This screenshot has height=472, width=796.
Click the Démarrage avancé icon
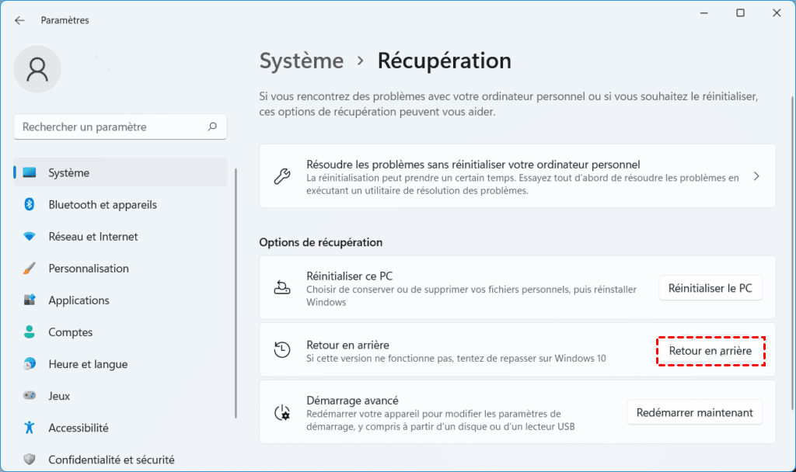click(x=282, y=412)
